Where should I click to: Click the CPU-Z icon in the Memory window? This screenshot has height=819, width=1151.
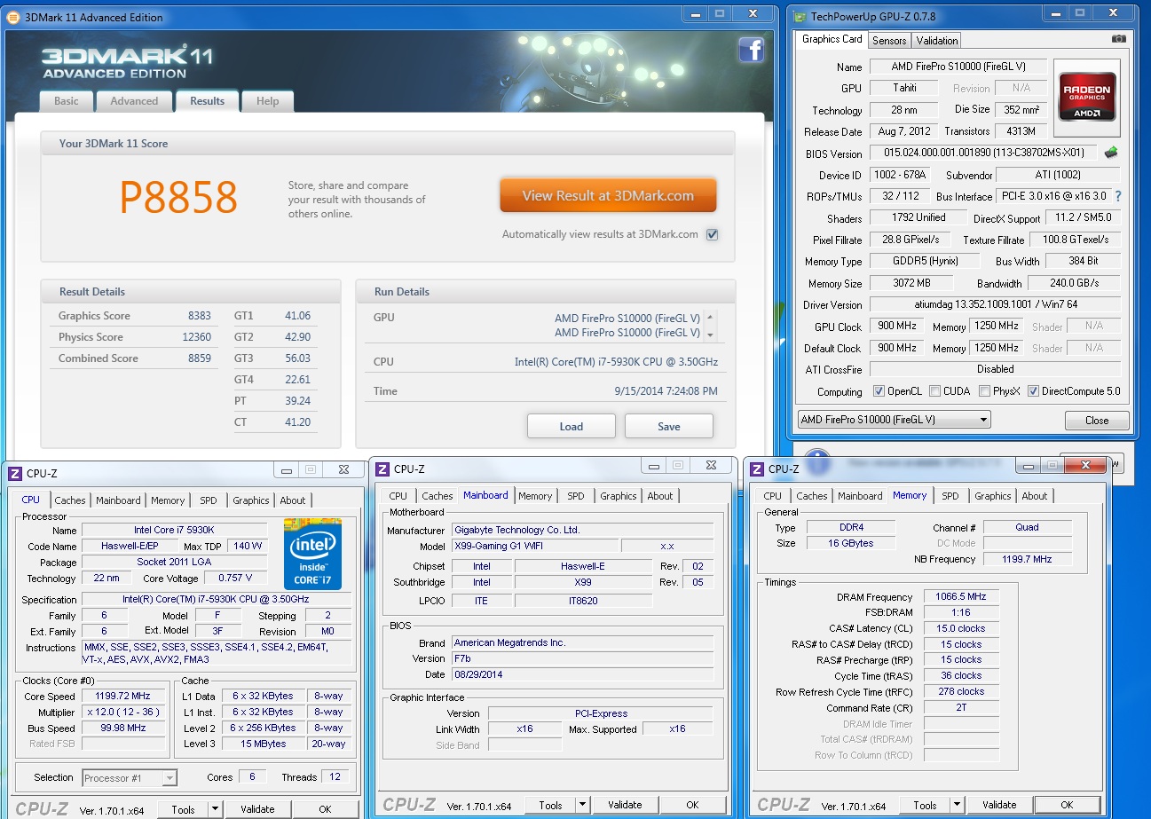pyautogui.click(x=757, y=469)
